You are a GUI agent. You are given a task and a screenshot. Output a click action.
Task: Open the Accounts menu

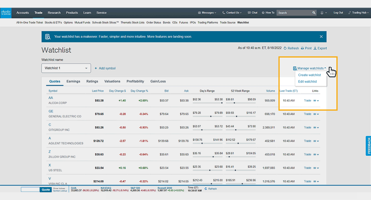23,13
